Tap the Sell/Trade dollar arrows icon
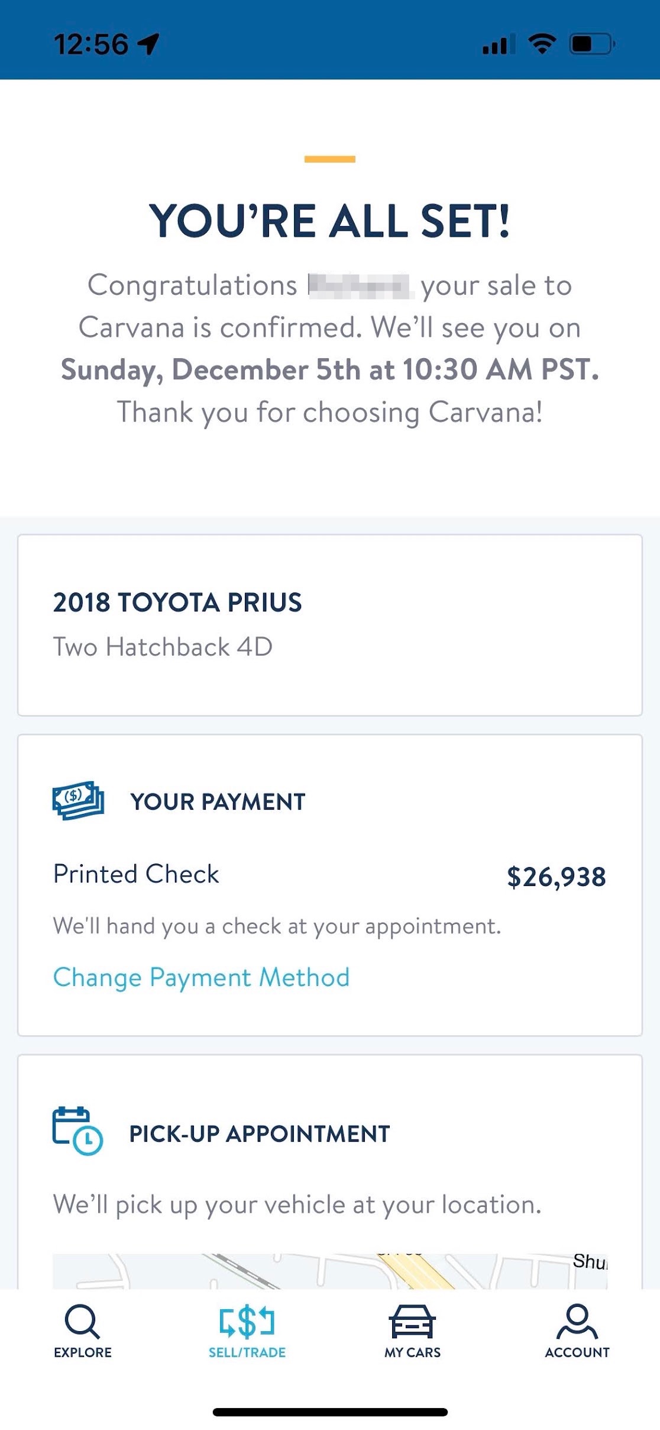Image resolution: width=660 pixels, height=1430 pixels. (x=247, y=1322)
